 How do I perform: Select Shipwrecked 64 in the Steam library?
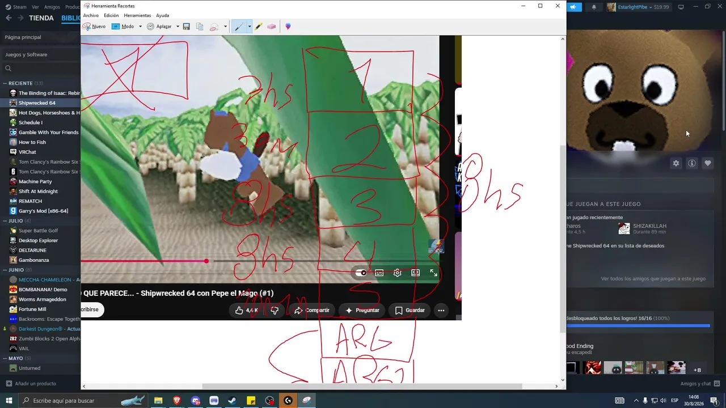tap(40, 103)
